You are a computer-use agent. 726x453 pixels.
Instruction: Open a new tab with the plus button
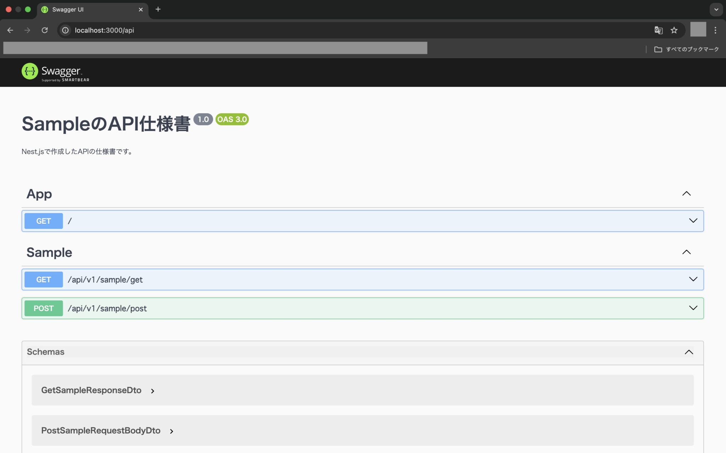pyautogui.click(x=158, y=9)
